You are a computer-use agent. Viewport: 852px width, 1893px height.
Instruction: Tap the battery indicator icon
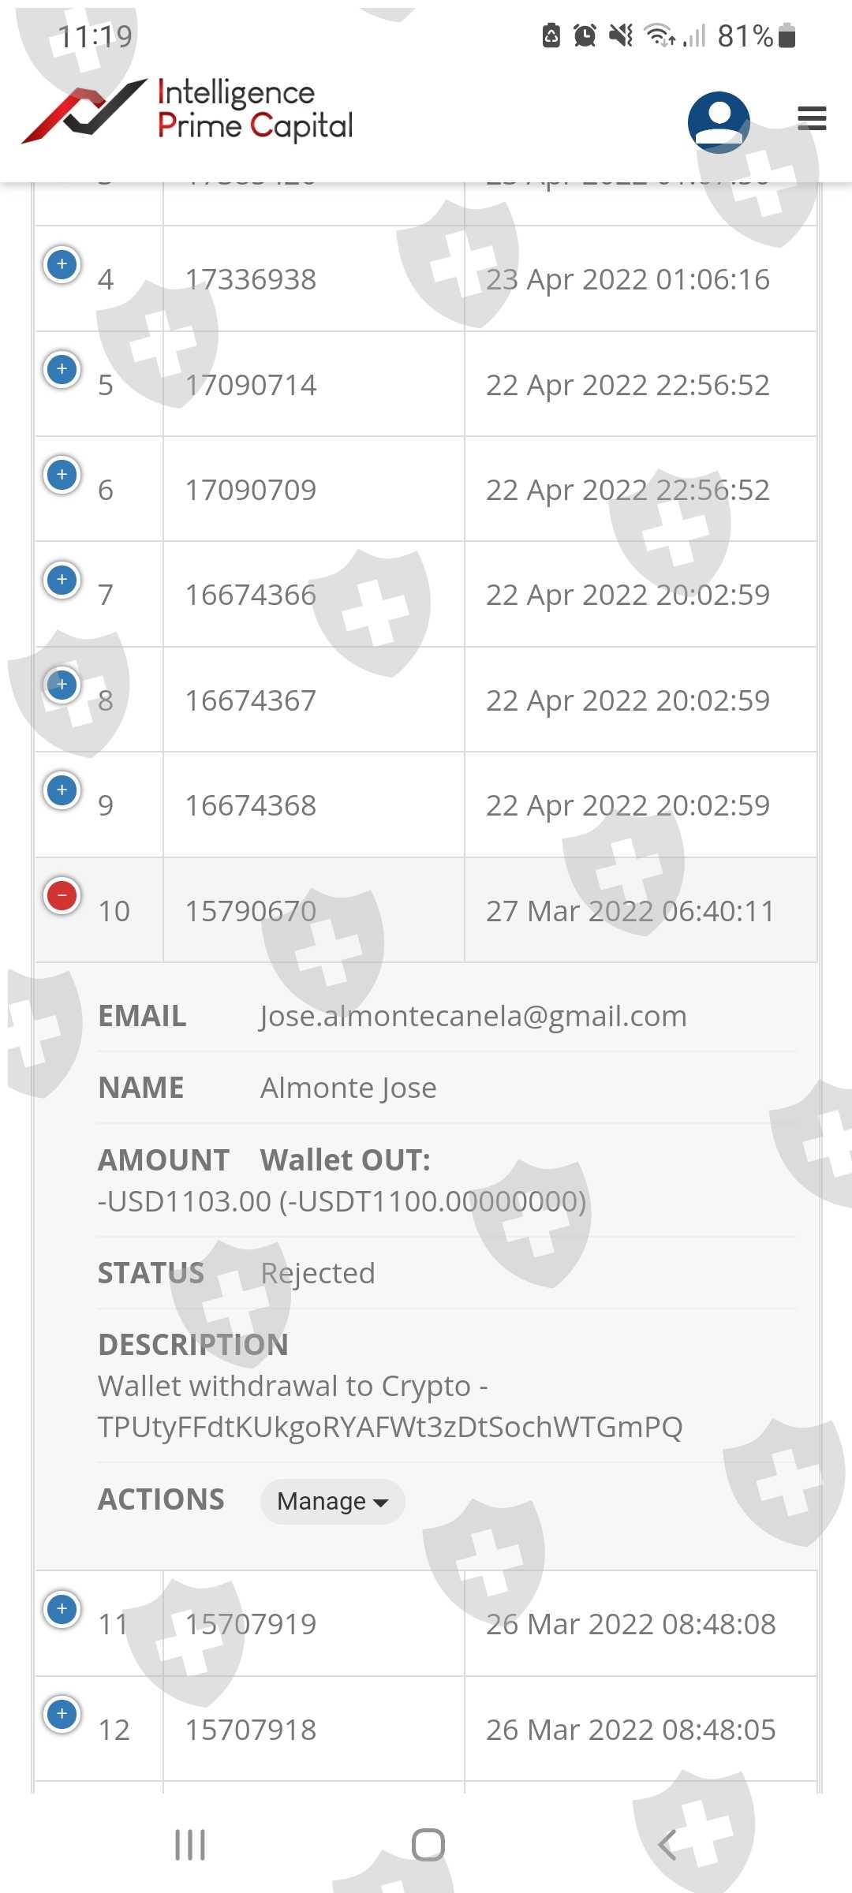tap(787, 35)
